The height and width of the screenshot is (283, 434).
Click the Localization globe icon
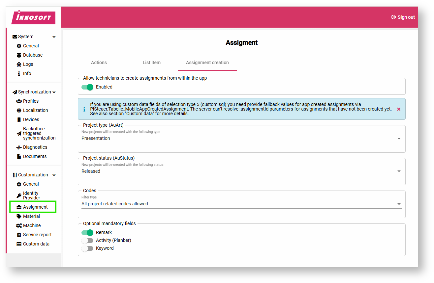coord(19,111)
